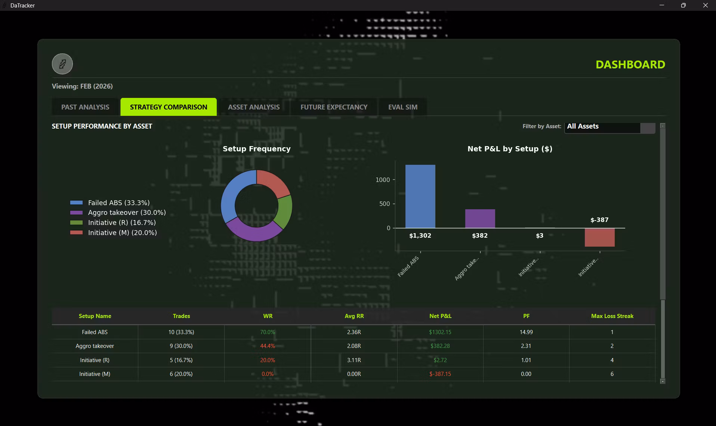Image resolution: width=716 pixels, height=426 pixels.
Task: Click the Max Loss Streak column header
Action: pyautogui.click(x=612, y=316)
